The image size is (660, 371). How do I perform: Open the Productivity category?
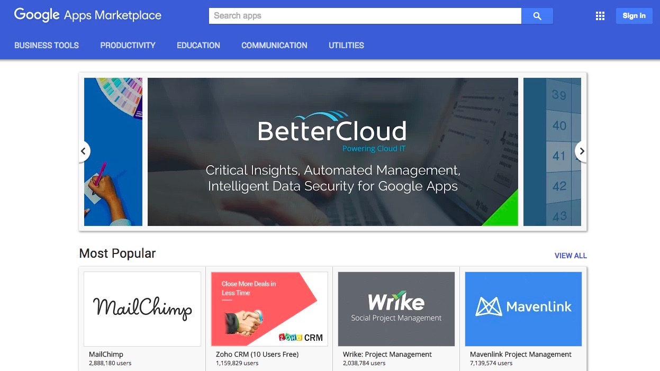(128, 46)
